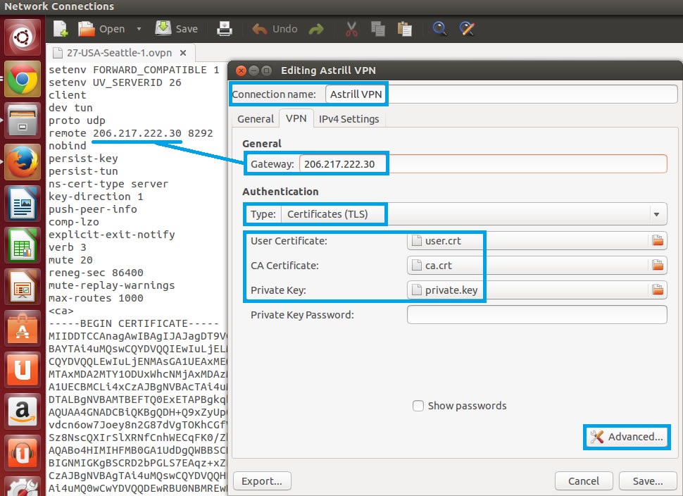Viewport: 683px width, 496px height.
Task: Click the 'key-direction 1' line
Action: [x=96, y=197]
